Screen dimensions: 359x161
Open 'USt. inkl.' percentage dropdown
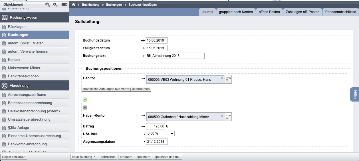coord(160,133)
